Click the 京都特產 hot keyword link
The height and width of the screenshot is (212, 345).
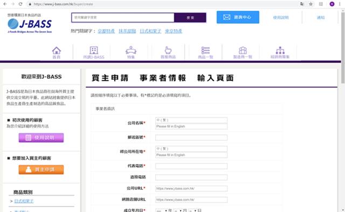(106, 31)
